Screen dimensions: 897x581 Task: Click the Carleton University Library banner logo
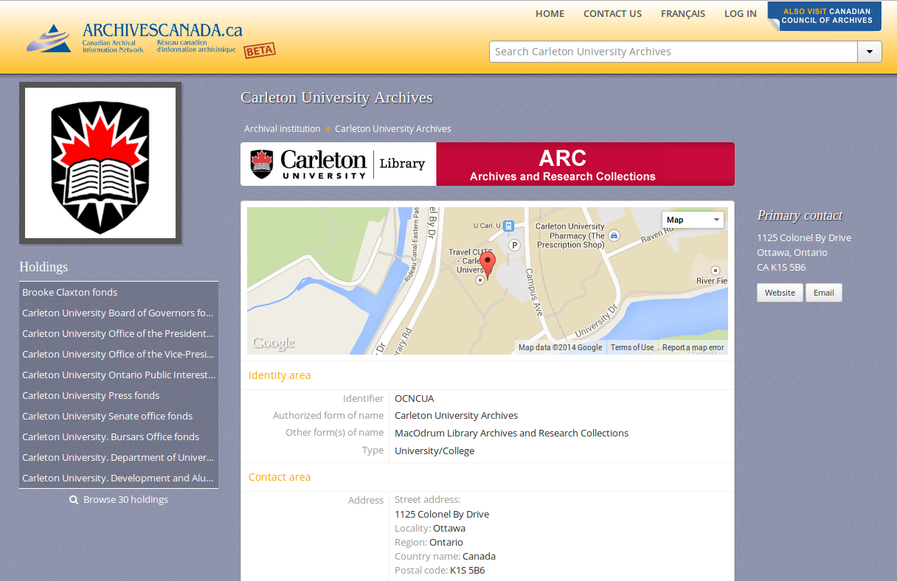tap(338, 163)
